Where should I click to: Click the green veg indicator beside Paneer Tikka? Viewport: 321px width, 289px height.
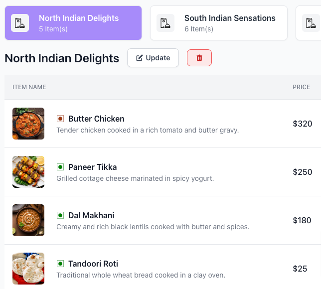60,167
